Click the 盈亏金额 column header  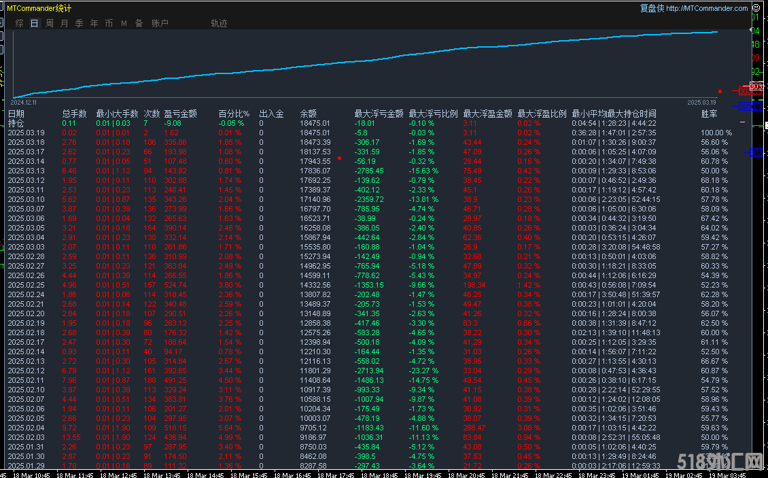(x=181, y=114)
